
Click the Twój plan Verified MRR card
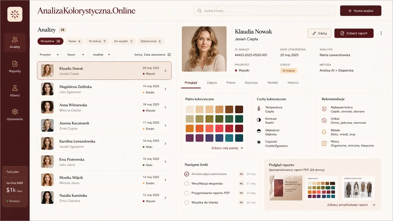pyautogui.click(x=15, y=187)
